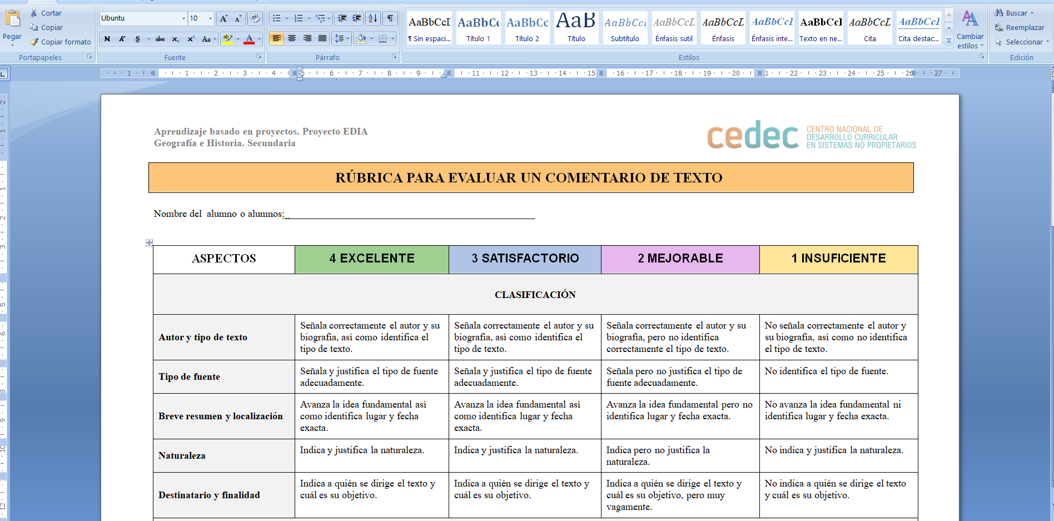Apply the Cita style
Image resolution: width=1054 pixels, height=521 pixels.
869,28
